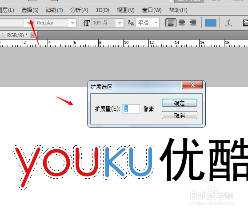Open the 窗口(W) menu
Image resolution: width=248 pixels, height=212 pixels.
(x=152, y=10)
